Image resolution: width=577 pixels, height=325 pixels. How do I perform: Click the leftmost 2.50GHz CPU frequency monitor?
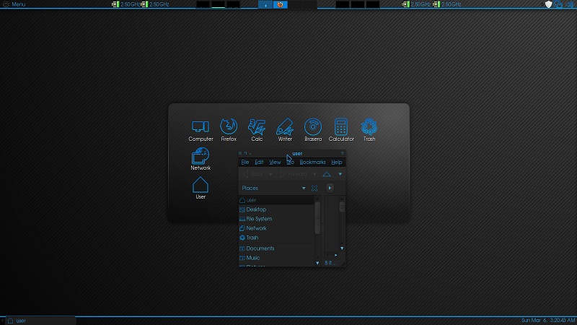point(125,4)
